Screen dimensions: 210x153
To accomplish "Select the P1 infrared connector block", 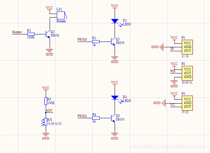I will pyautogui.click(x=187, y=47).
